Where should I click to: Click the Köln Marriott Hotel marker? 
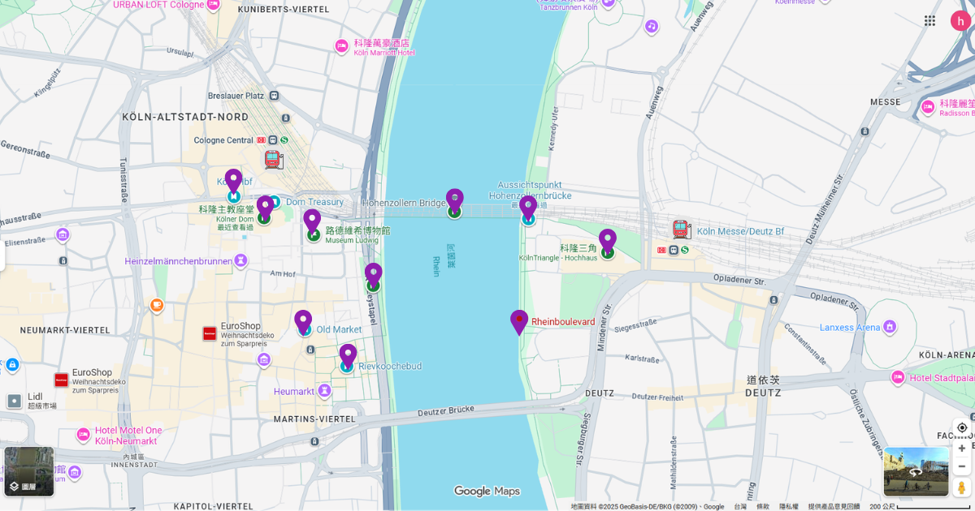pyautogui.click(x=341, y=47)
